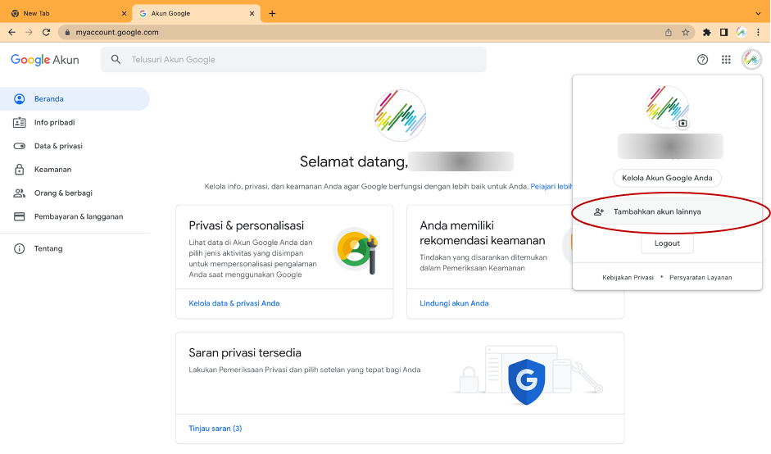This screenshot has height=454, width=771.
Task: Click Kelola Akun Google Anda button
Action: point(667,178)
